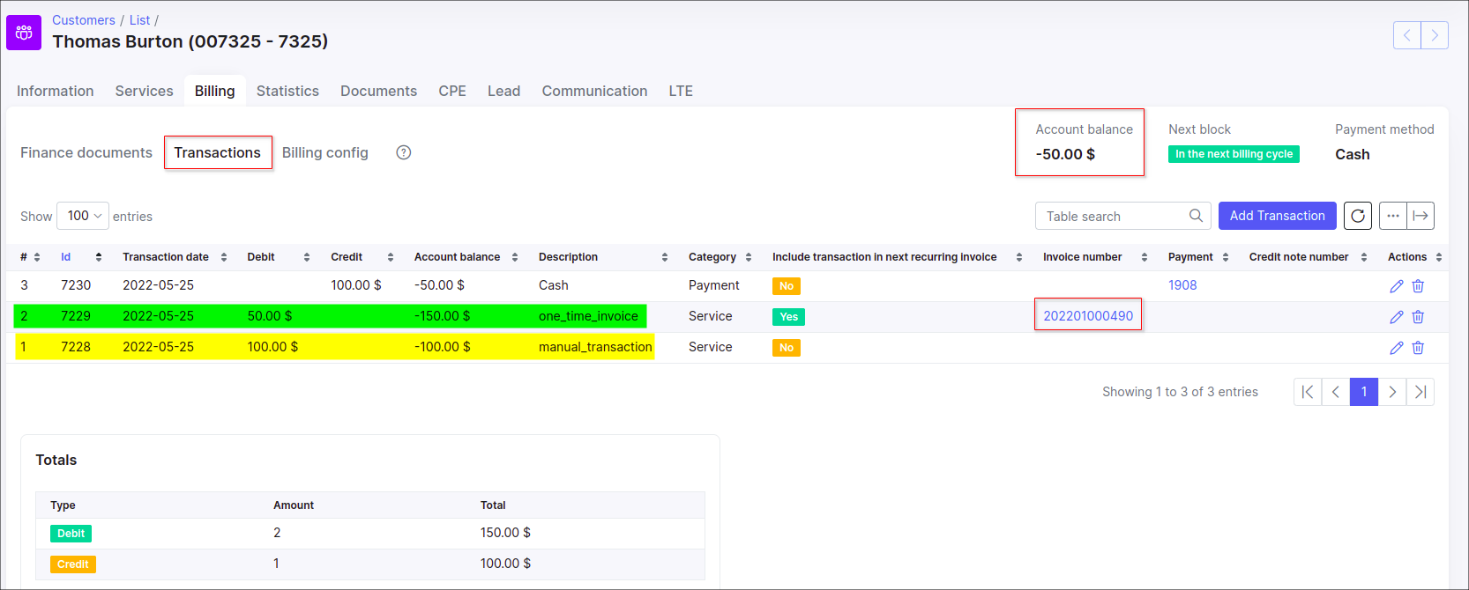Image resolution: width=1469 pixels, height=590 pixels.
Task: Edit transaction 7230 with pencil icon
Action: point(1396,286)
